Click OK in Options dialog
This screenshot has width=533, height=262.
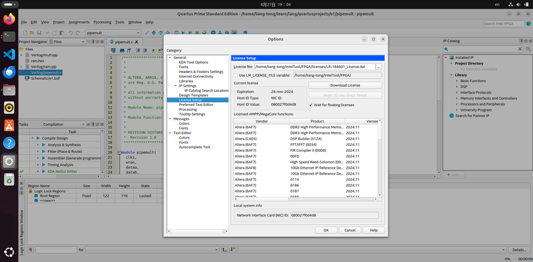325,230
